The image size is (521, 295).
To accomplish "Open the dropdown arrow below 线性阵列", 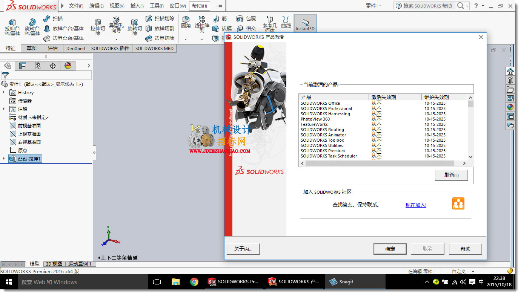I will click(202, 39).
